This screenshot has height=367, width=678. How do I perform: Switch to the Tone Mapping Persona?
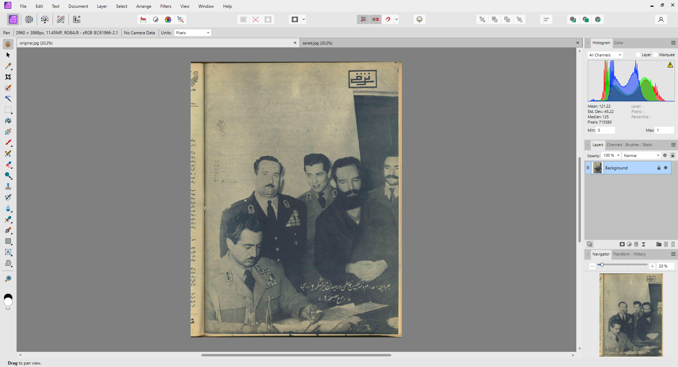pyautogui.click(x=61, y=19)
